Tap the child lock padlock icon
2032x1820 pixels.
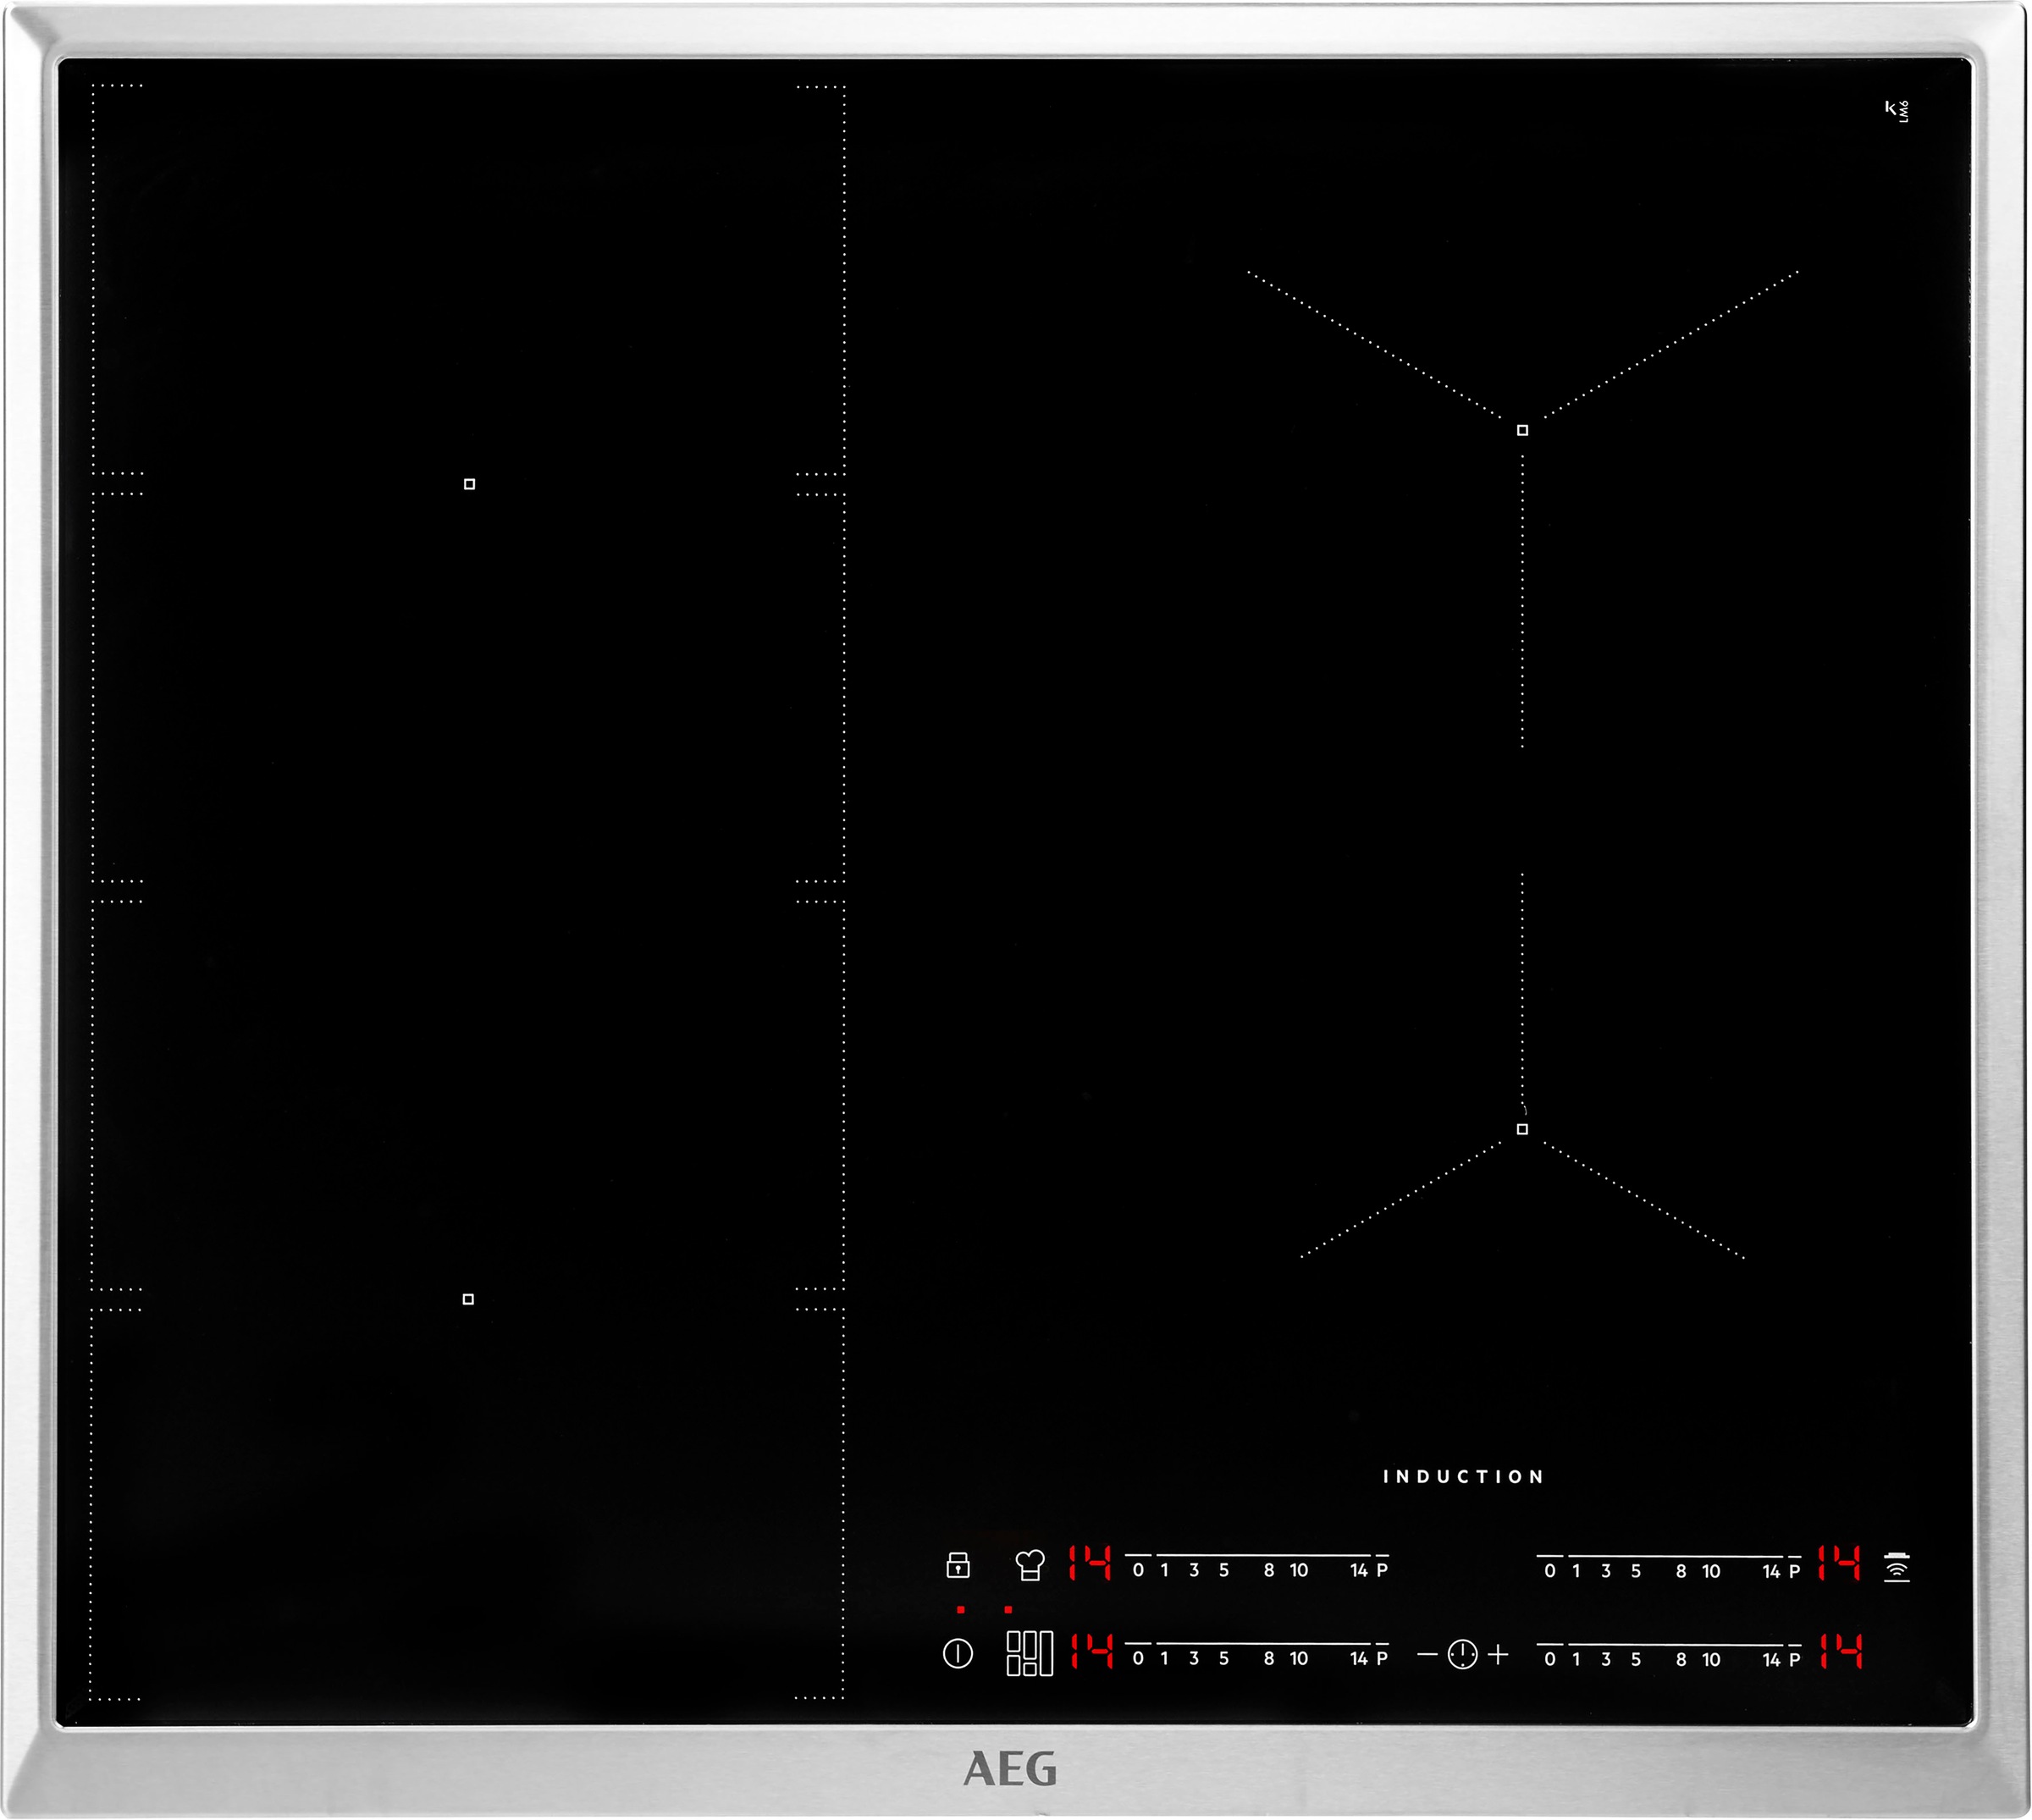(x=958, y=1566)
